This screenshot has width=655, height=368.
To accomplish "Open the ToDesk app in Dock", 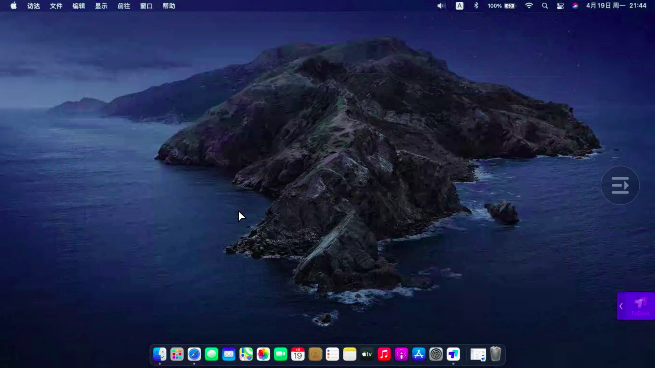I will coord(453,354).
